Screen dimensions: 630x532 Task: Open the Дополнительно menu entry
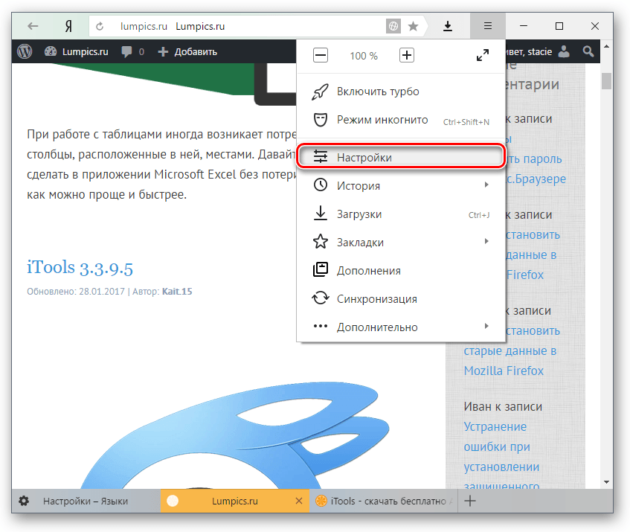pyautogui.click(x=401, y=327)
